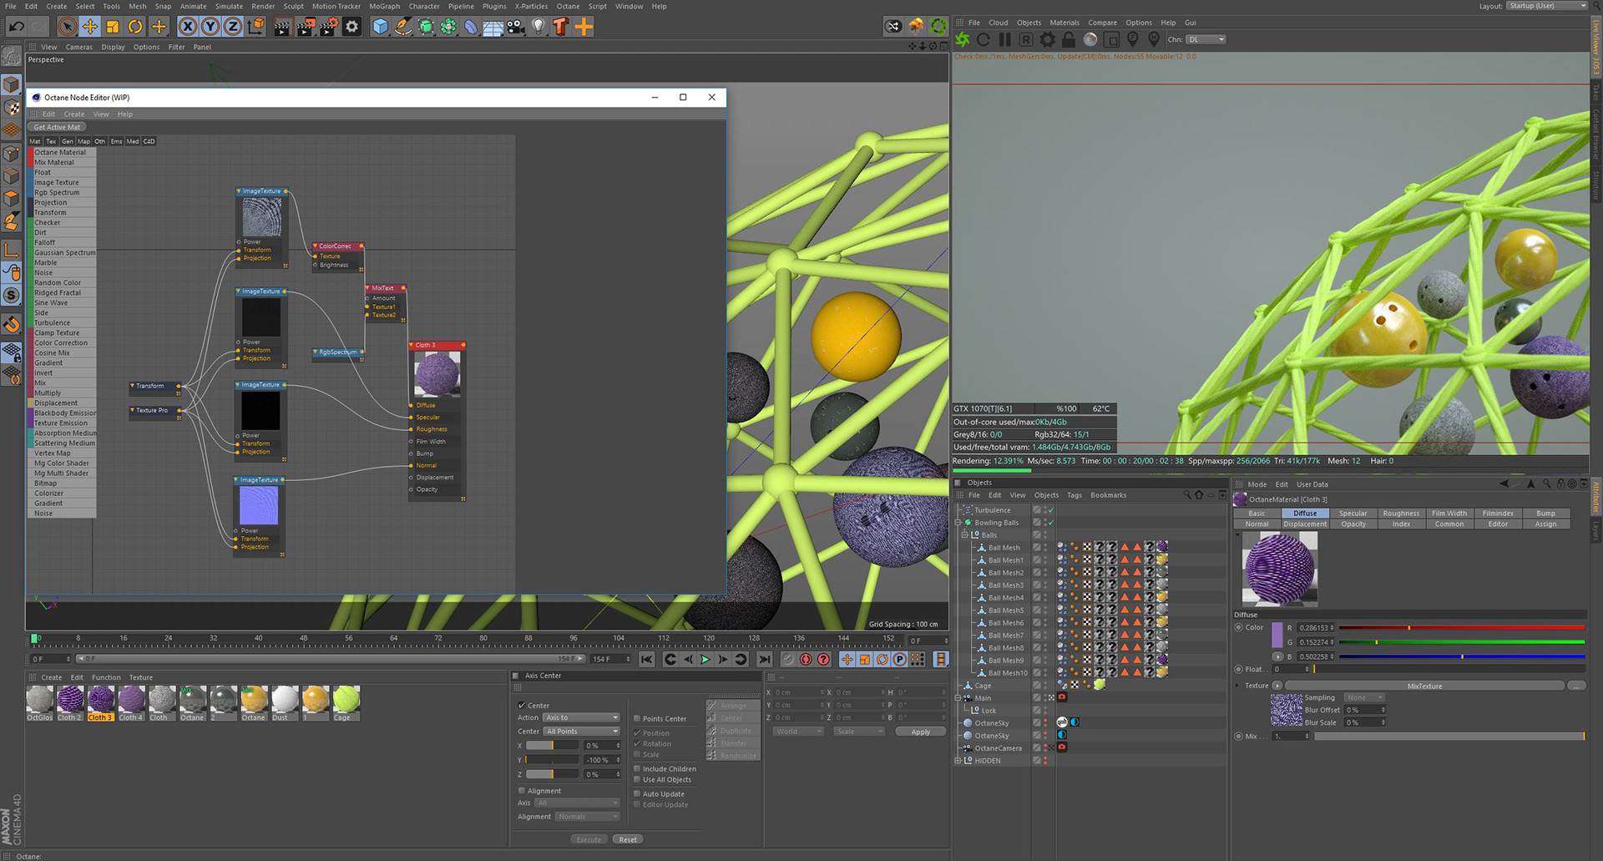Activate the Rotate tool in top toolbar
The height and width of the screenshot is (861, 1603).
135,27
